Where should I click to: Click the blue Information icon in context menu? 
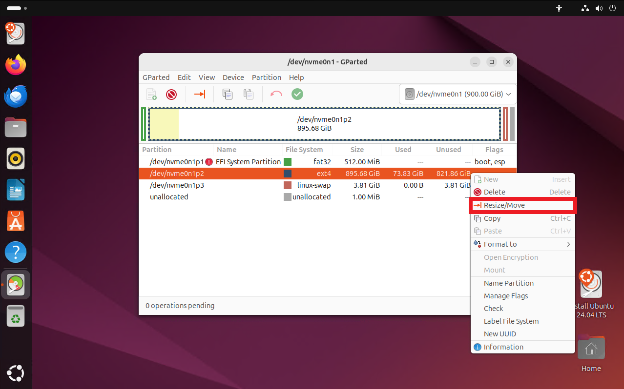[478, 347]
